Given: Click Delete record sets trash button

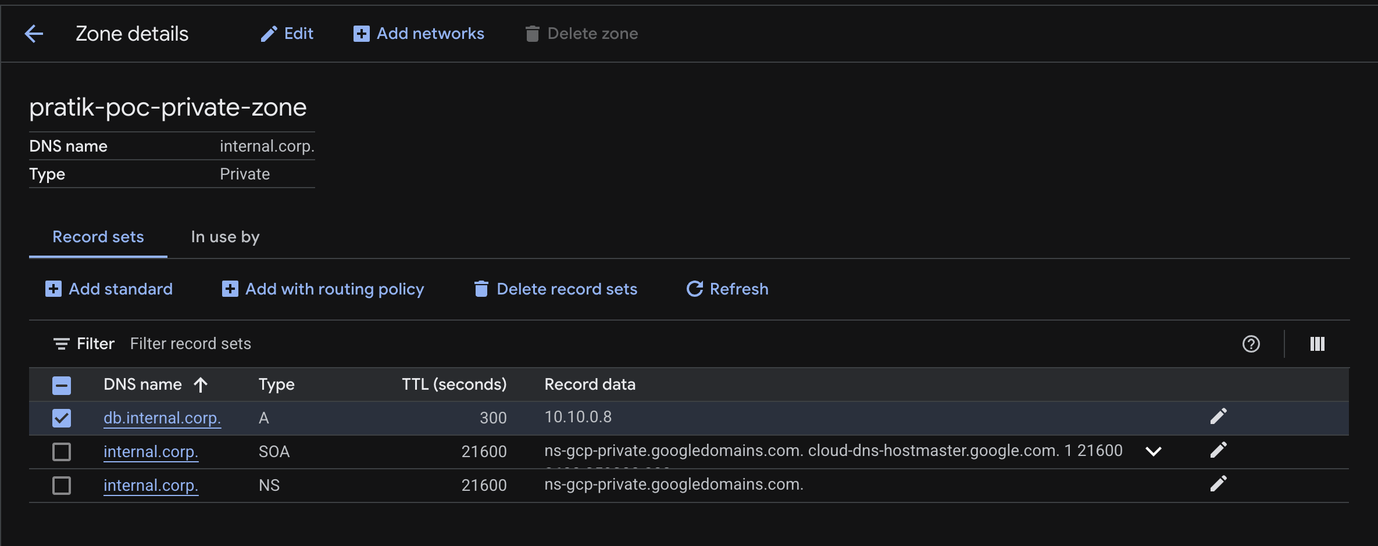Looking at the screenshot, I should [x=555, y=289].
